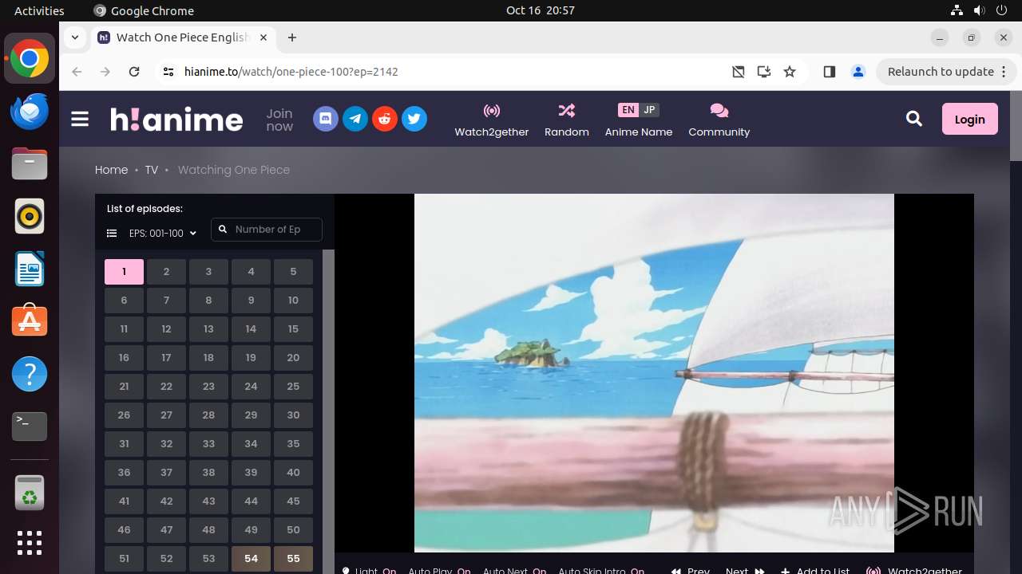Click Add to List
The height and width of the screenshot is (574, 1022).
coord(815,571)
